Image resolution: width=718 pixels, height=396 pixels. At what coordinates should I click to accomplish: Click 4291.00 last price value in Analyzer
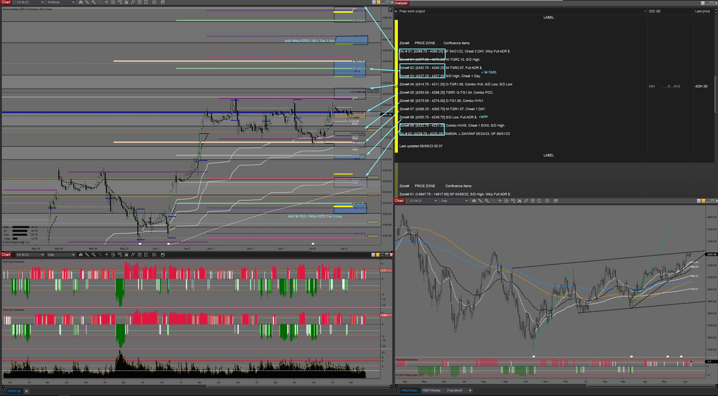pyautogui.click(x=701, y=86)
